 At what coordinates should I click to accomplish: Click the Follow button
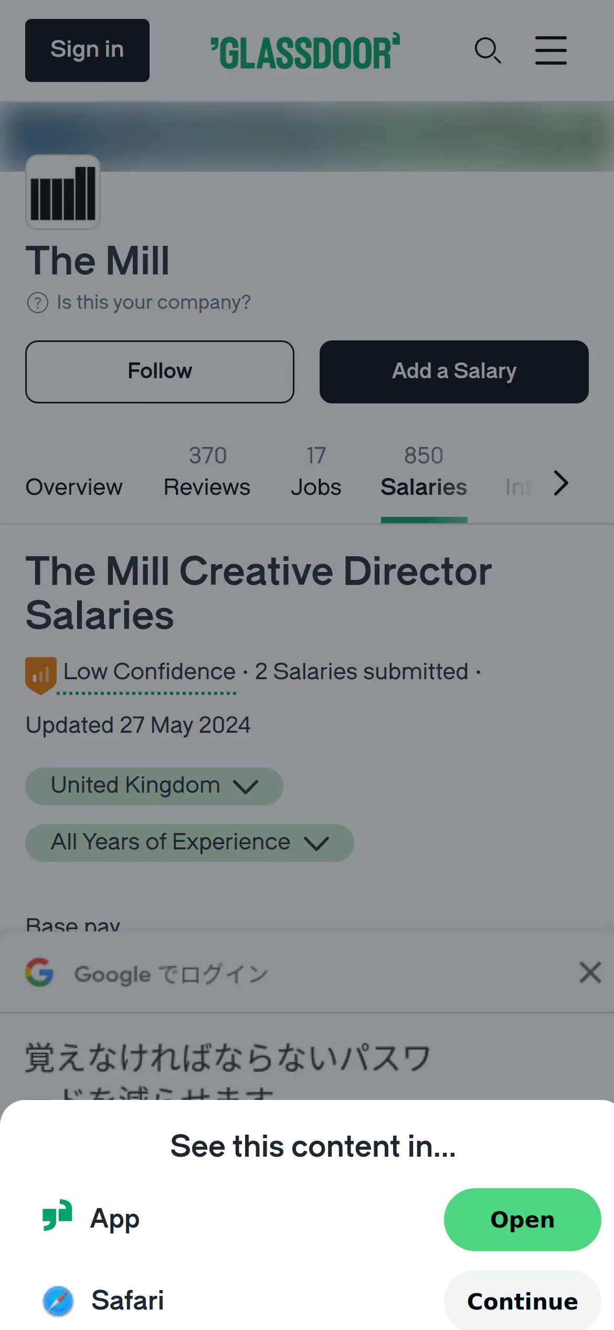pos(160,371)
